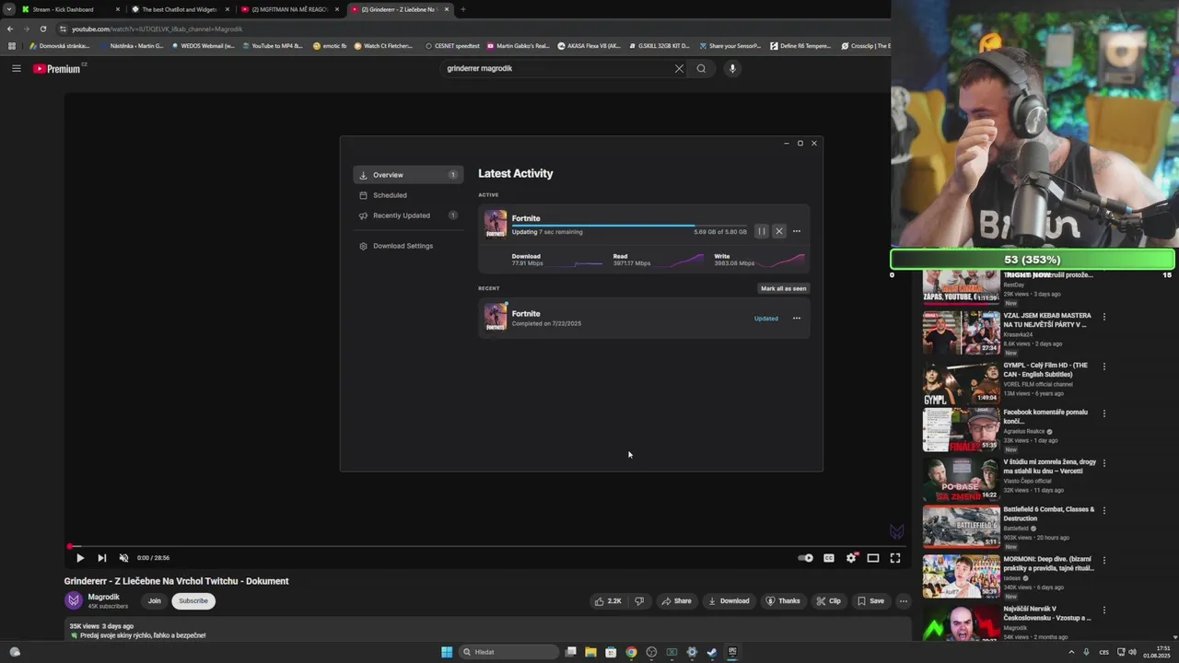Skip to the next video

(101, 558)
